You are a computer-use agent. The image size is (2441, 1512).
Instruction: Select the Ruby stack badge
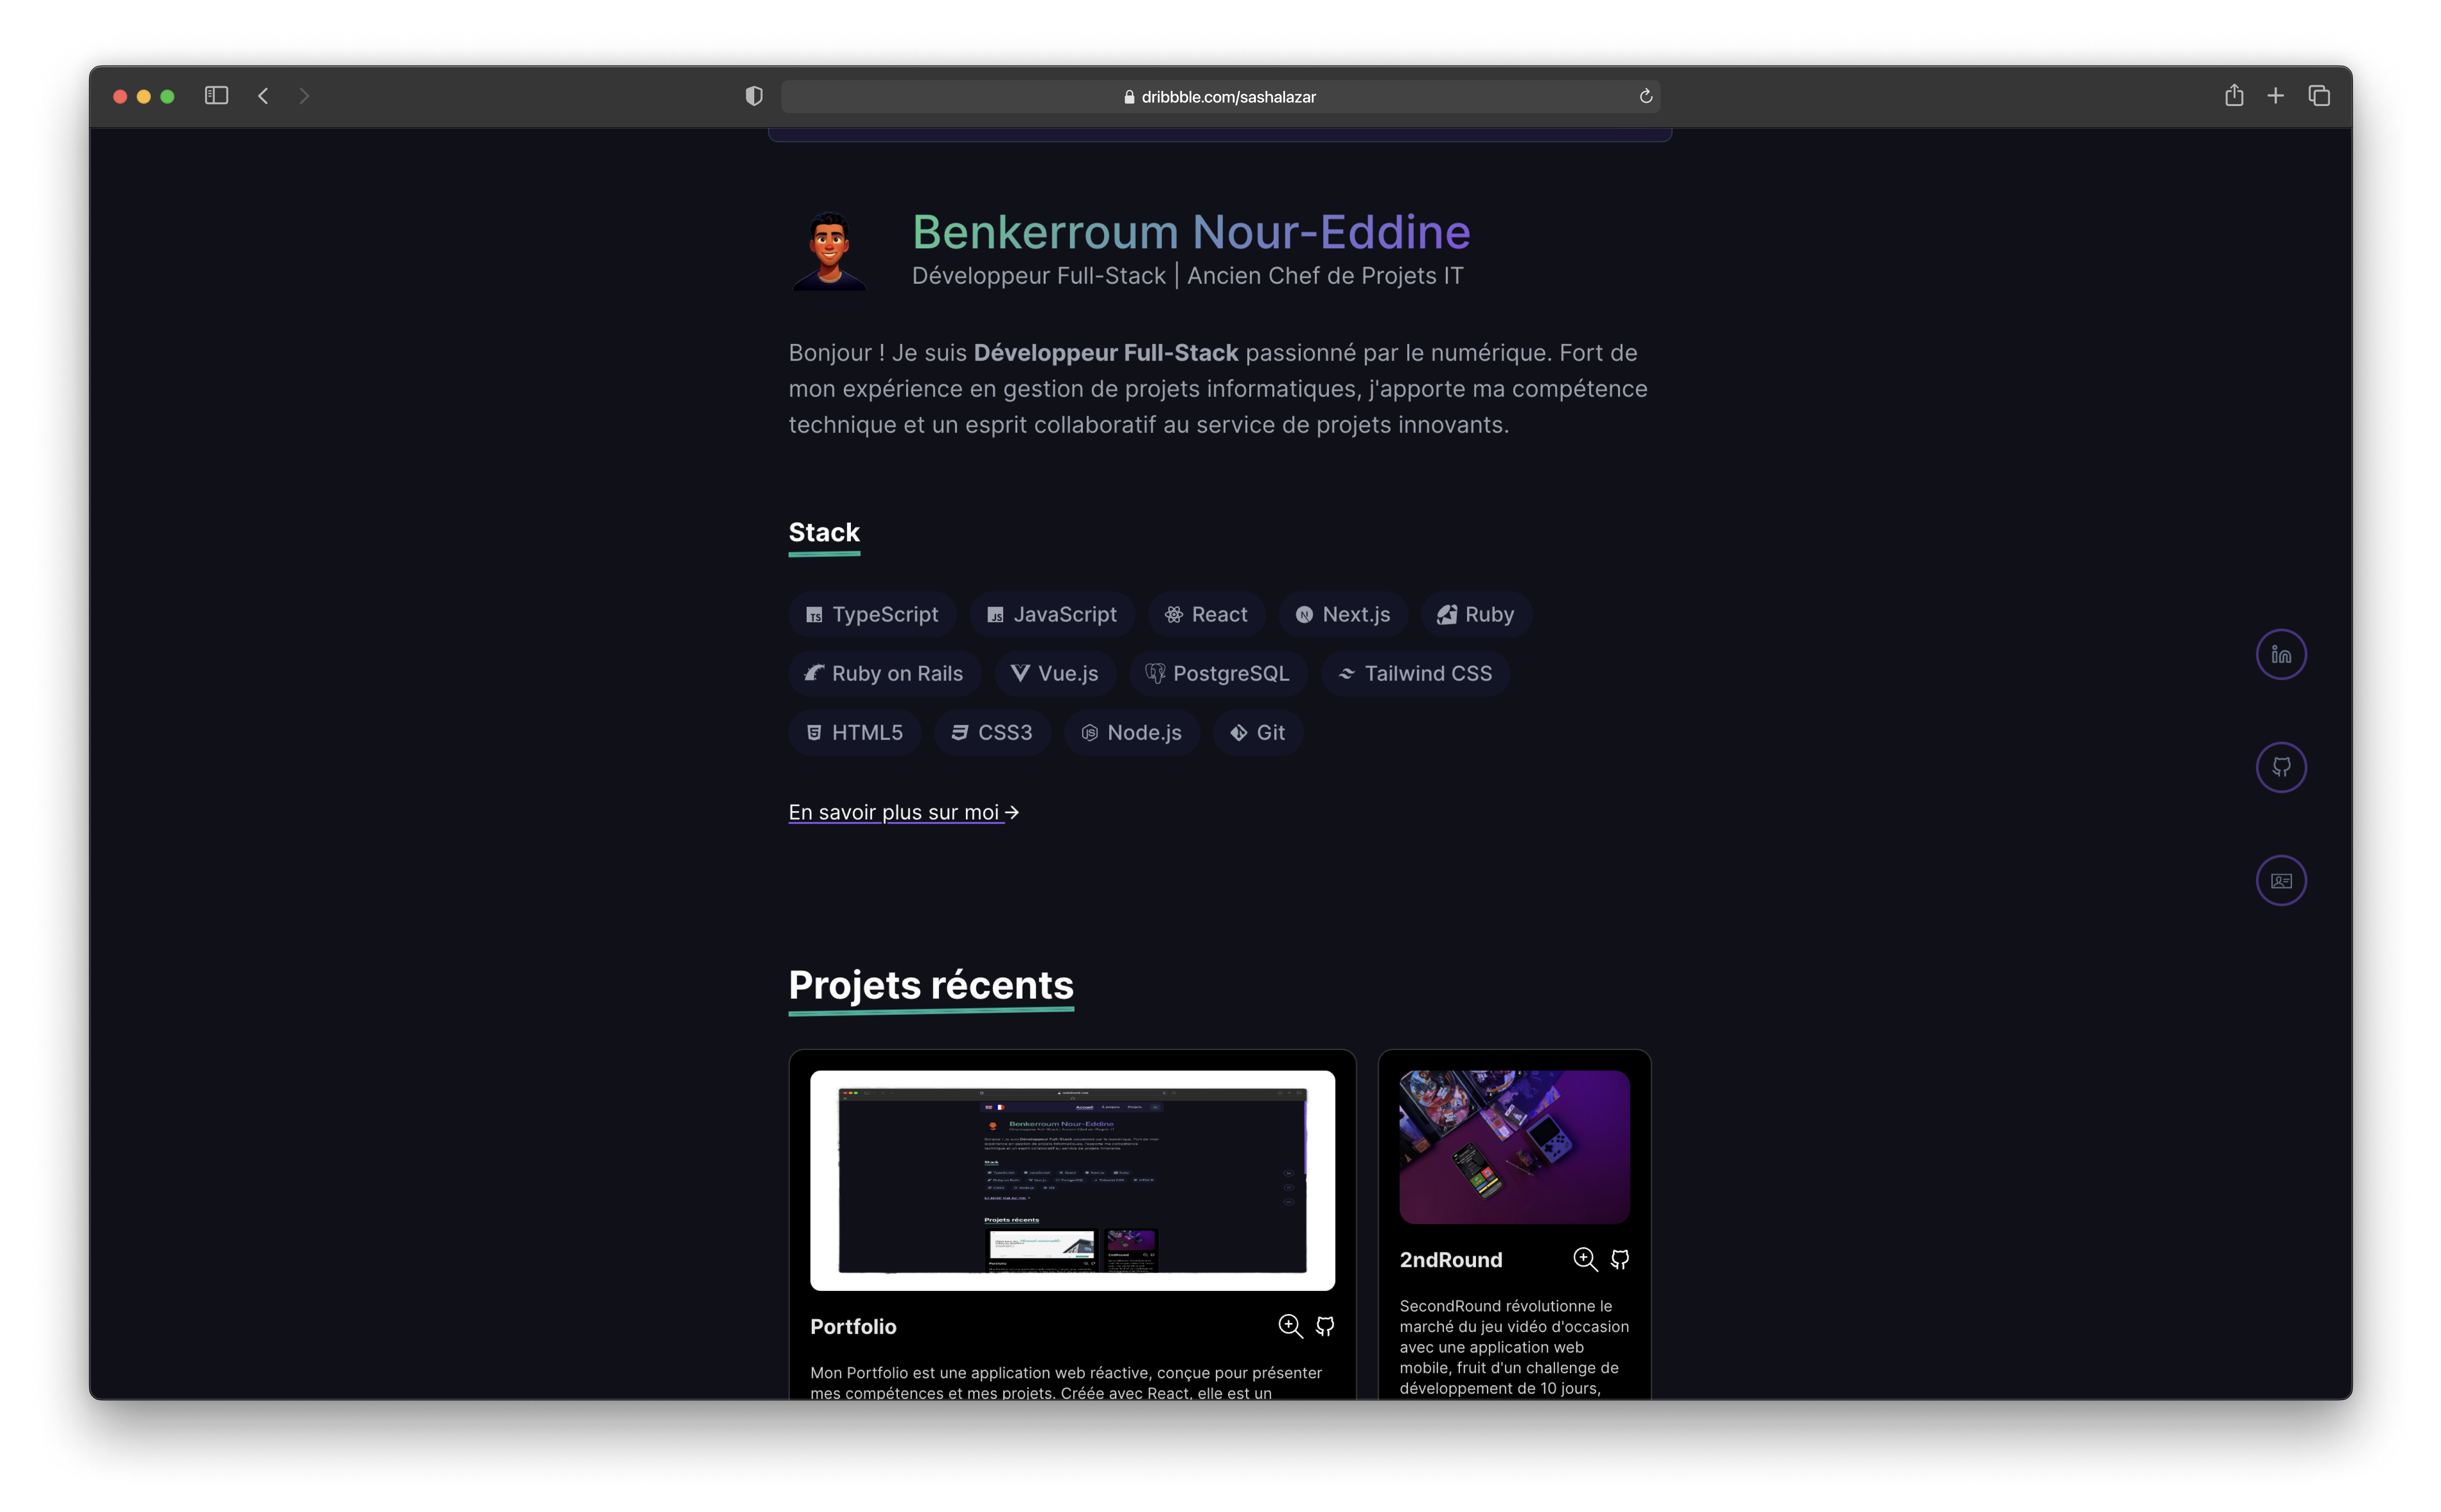pos(1476,614)
